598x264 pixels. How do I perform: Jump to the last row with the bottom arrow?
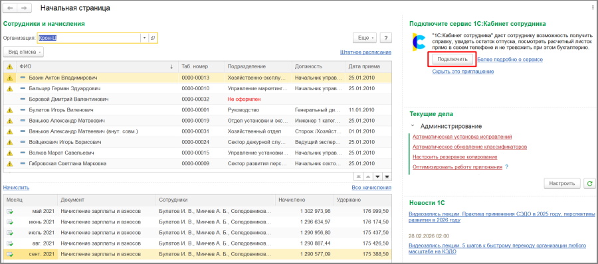(387, 176)
